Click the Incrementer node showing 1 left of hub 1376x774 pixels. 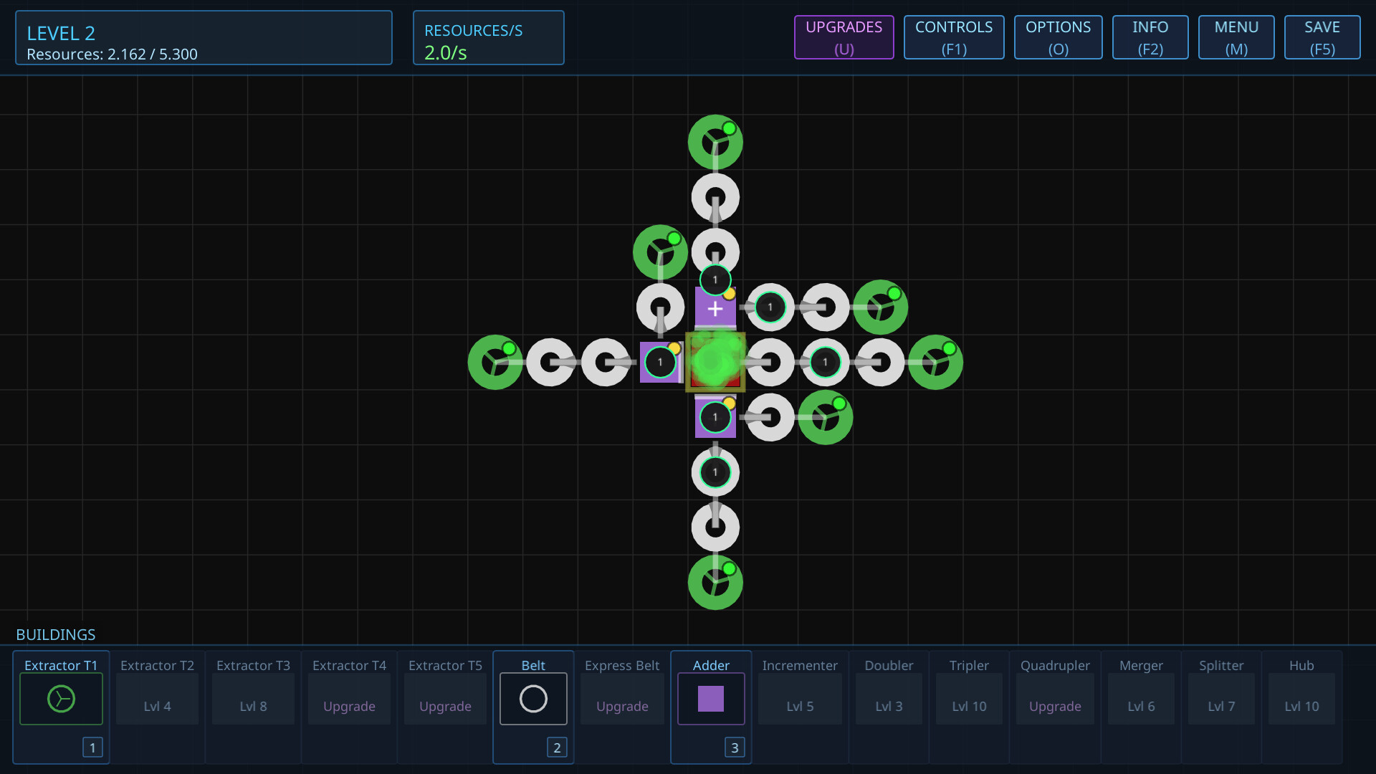click(660, 362)
